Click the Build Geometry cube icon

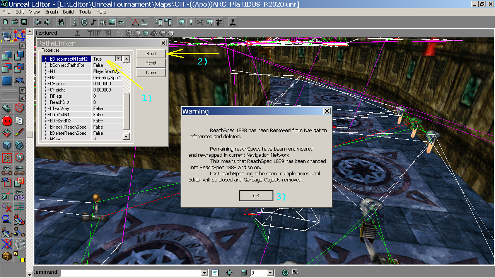tap(181, 22)
